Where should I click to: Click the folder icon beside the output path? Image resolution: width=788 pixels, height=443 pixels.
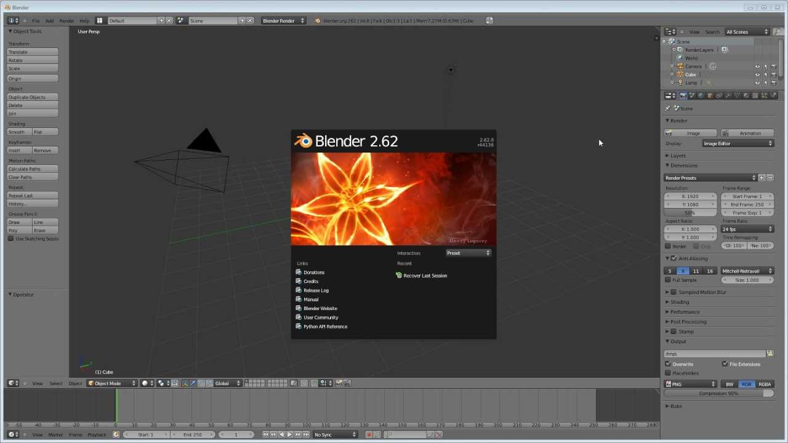pyautogui.click(x=770, y=354)
